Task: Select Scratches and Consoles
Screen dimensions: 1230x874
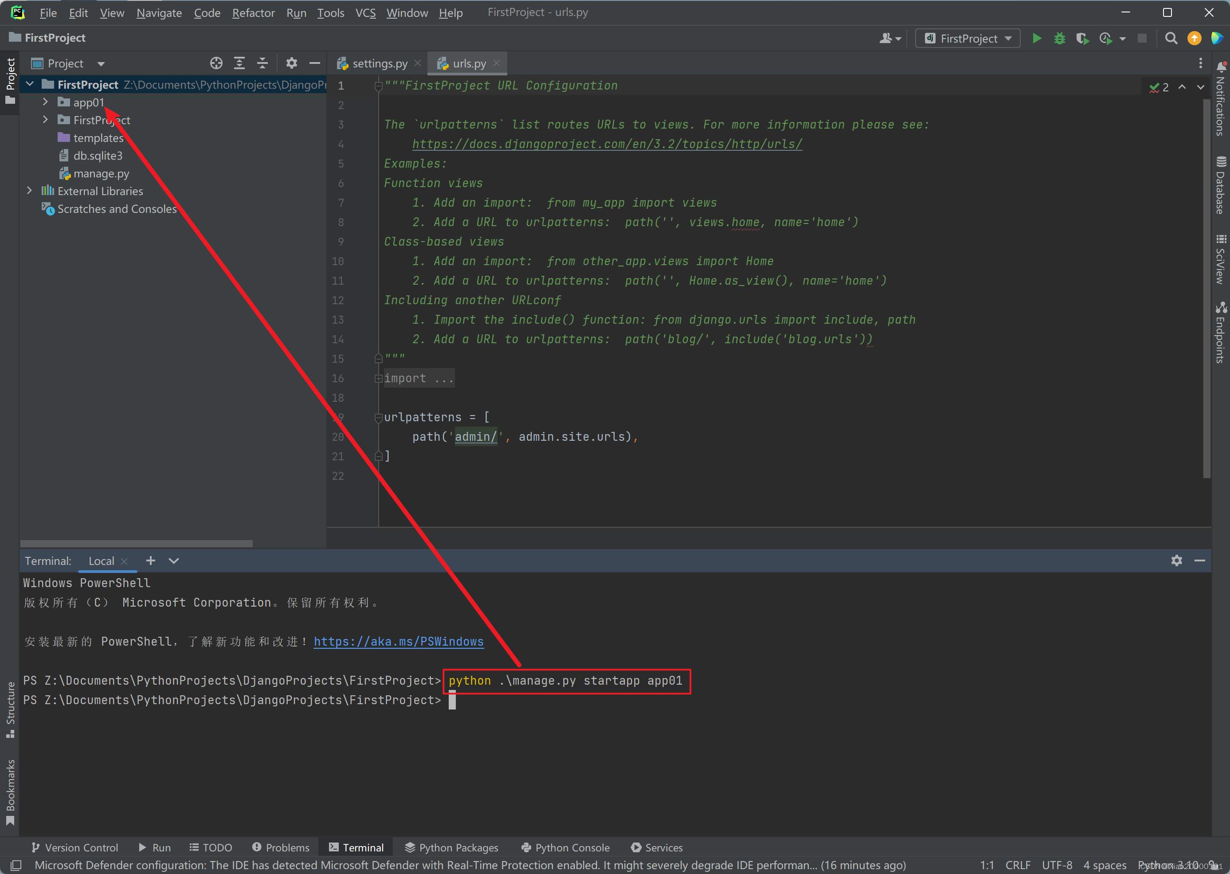Action: 109,209
